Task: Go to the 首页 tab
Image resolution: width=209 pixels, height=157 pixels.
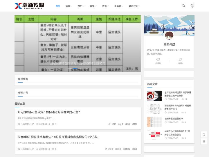Action: 58,6
